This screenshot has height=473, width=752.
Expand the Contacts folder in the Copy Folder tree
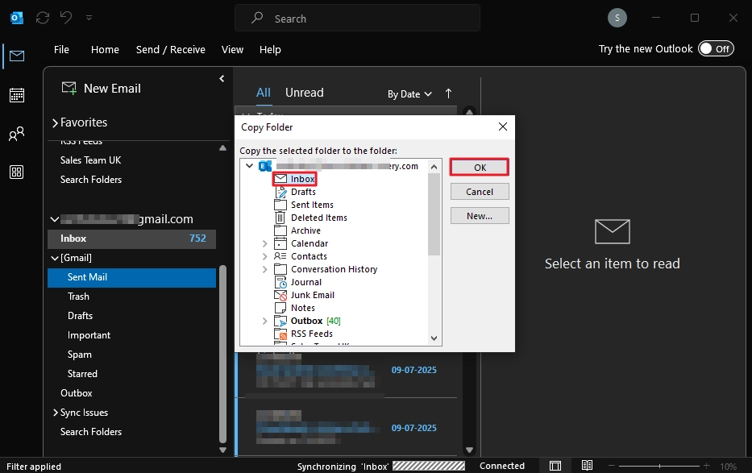point(265,256)
